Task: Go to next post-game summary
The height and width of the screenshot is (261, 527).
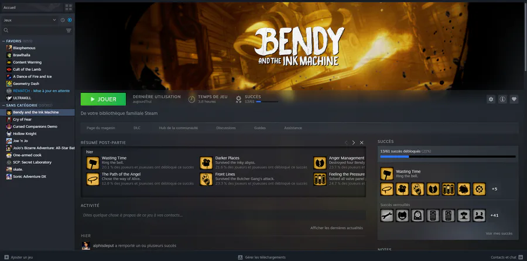Action: 354,143
